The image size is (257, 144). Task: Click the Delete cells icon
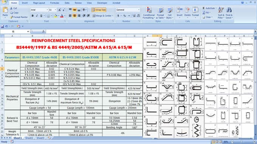(187, 10)
